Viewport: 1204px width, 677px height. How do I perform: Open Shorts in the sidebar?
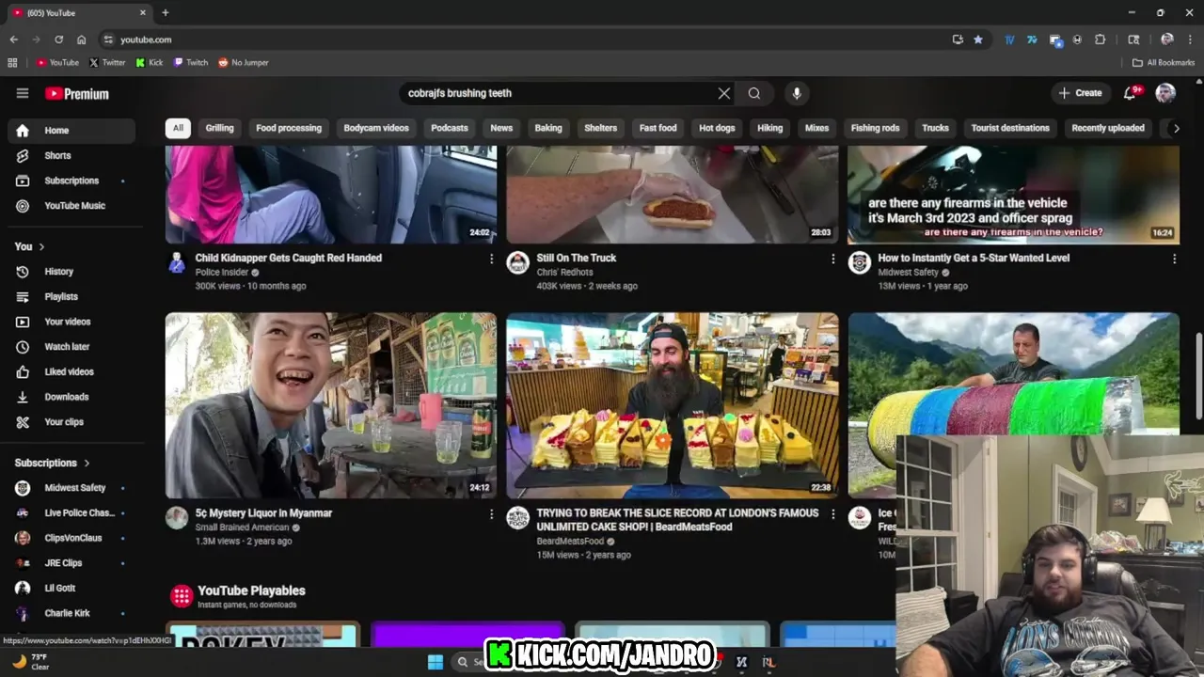71,155
